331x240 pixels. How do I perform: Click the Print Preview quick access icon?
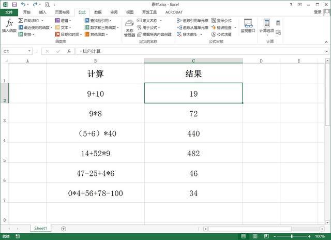point(47,5)
